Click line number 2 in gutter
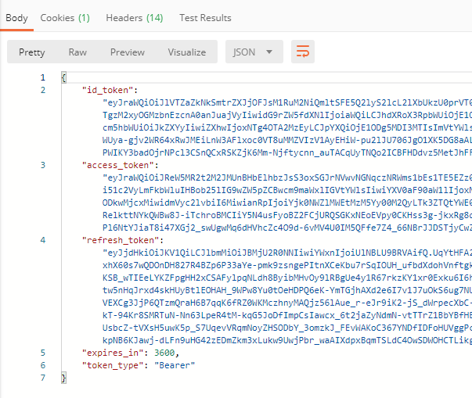Viewport: 472px width, 398px height. (x=43, y=90)
